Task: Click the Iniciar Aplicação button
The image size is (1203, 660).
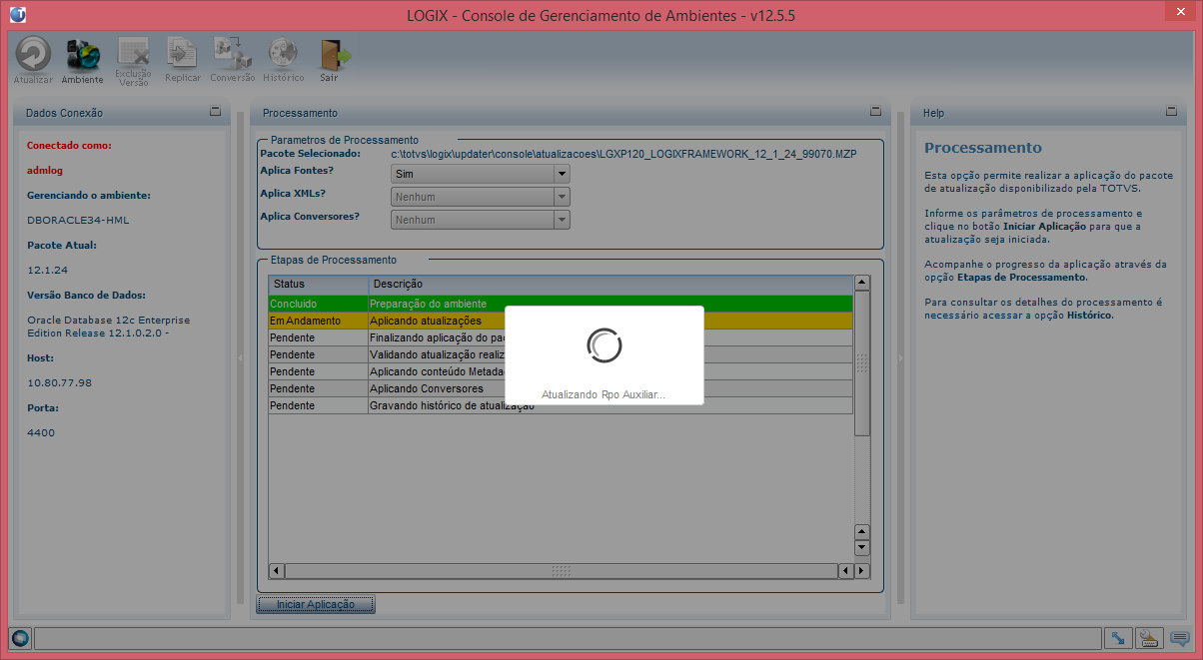Action: point(316,605)
